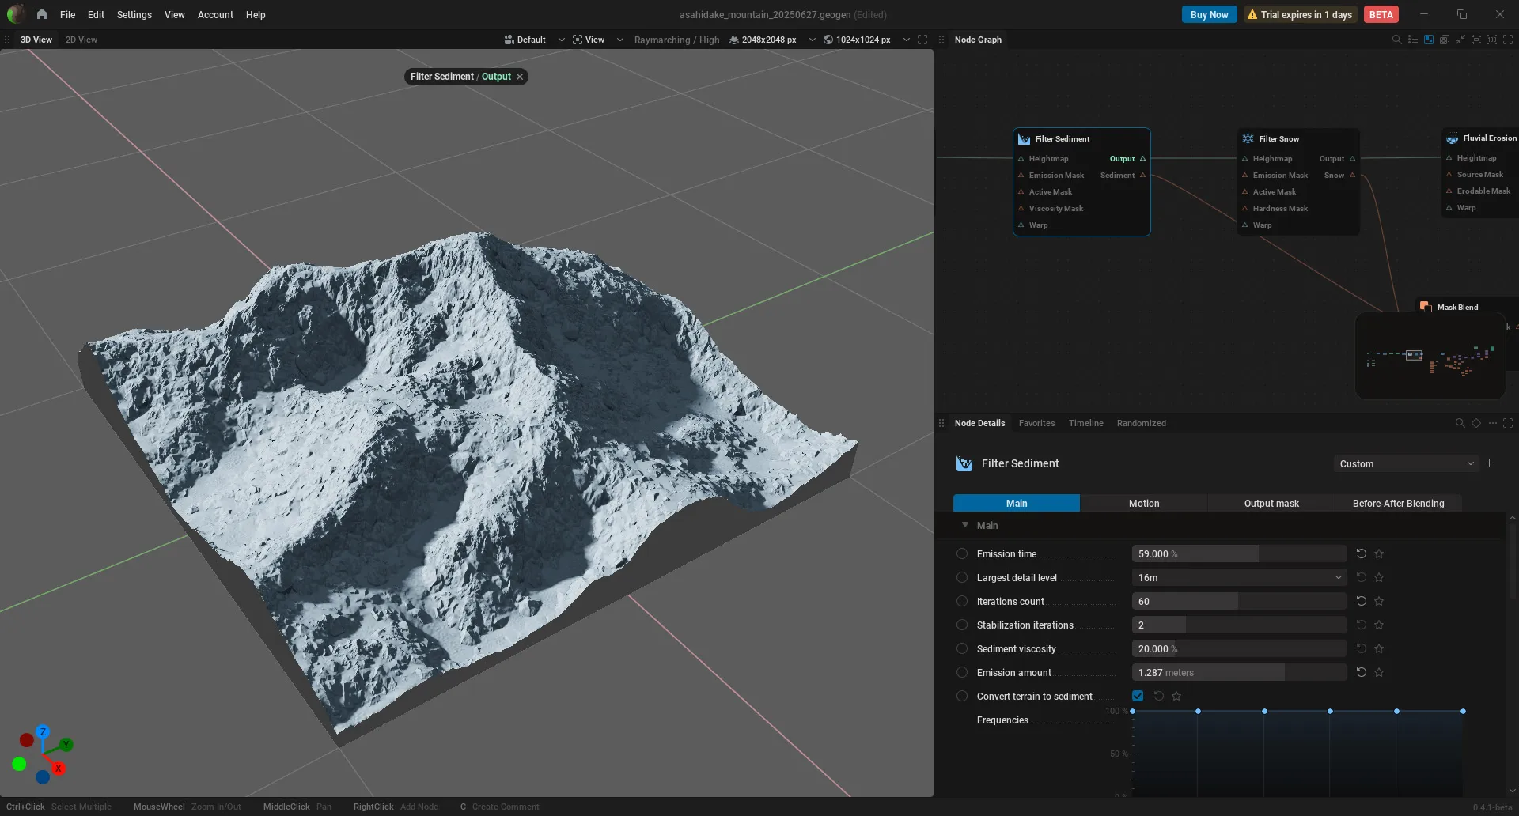Open the Largest detail level dropdown

[x=1239, y=577]
